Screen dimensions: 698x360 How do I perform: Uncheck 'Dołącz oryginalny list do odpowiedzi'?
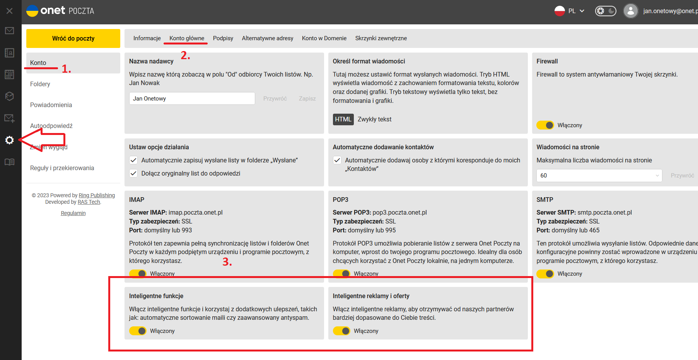(133, 173)
